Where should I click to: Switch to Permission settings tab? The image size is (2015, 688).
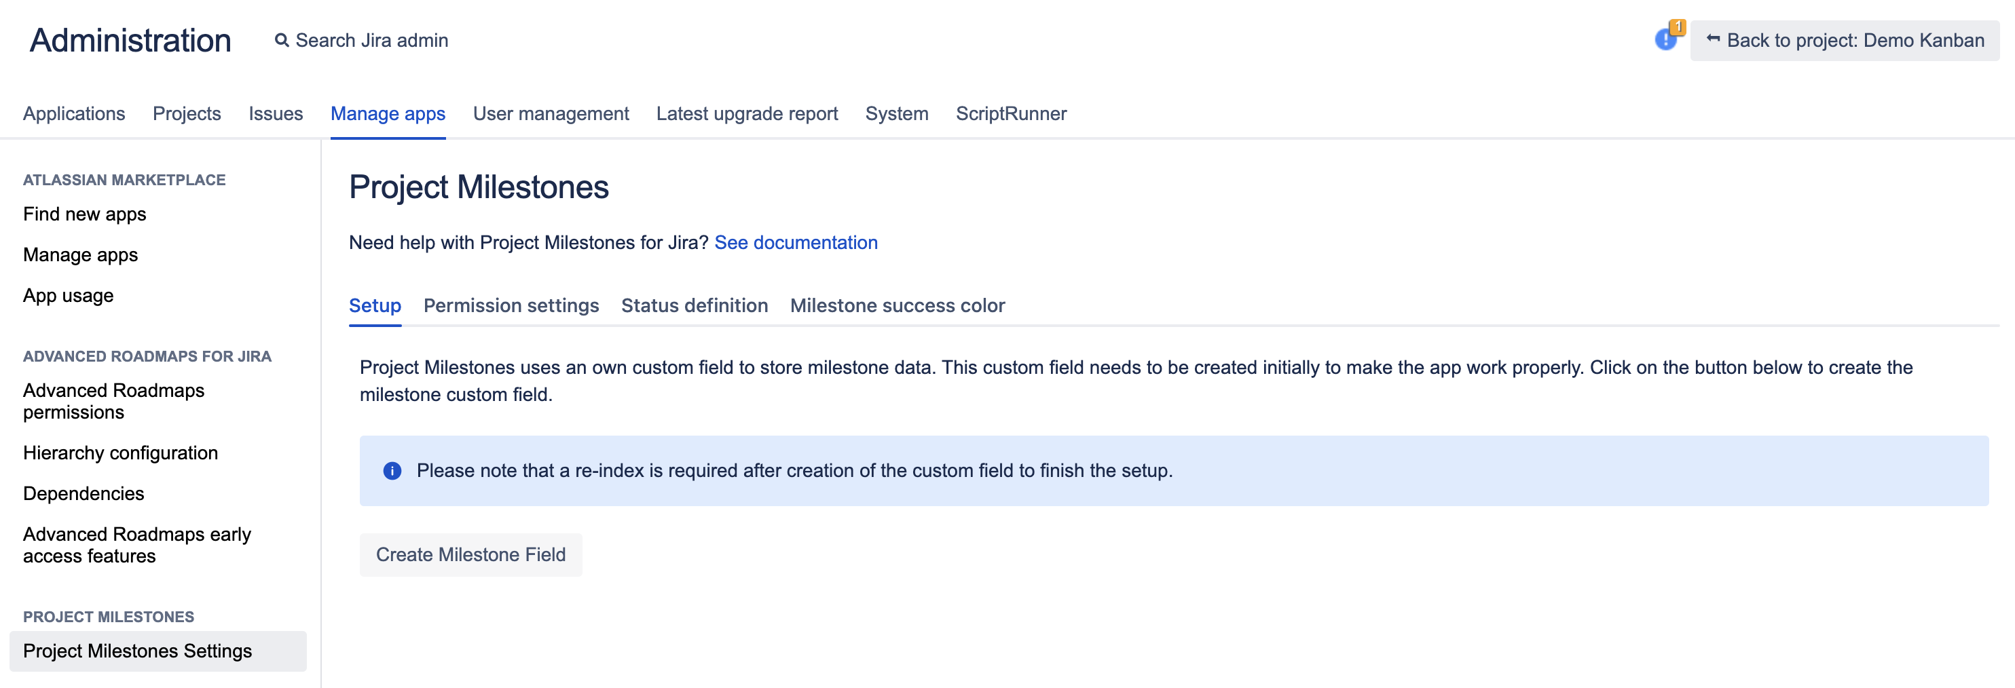pyautogui.click(x=511, y=306)
